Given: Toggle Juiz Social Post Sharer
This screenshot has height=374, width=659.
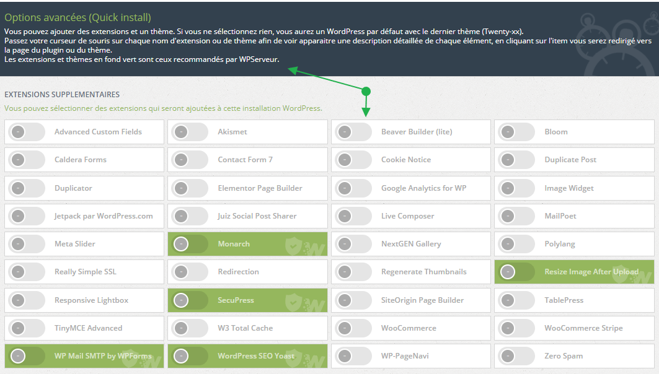Looking at the screenshot, I should (x=190, y=216).
